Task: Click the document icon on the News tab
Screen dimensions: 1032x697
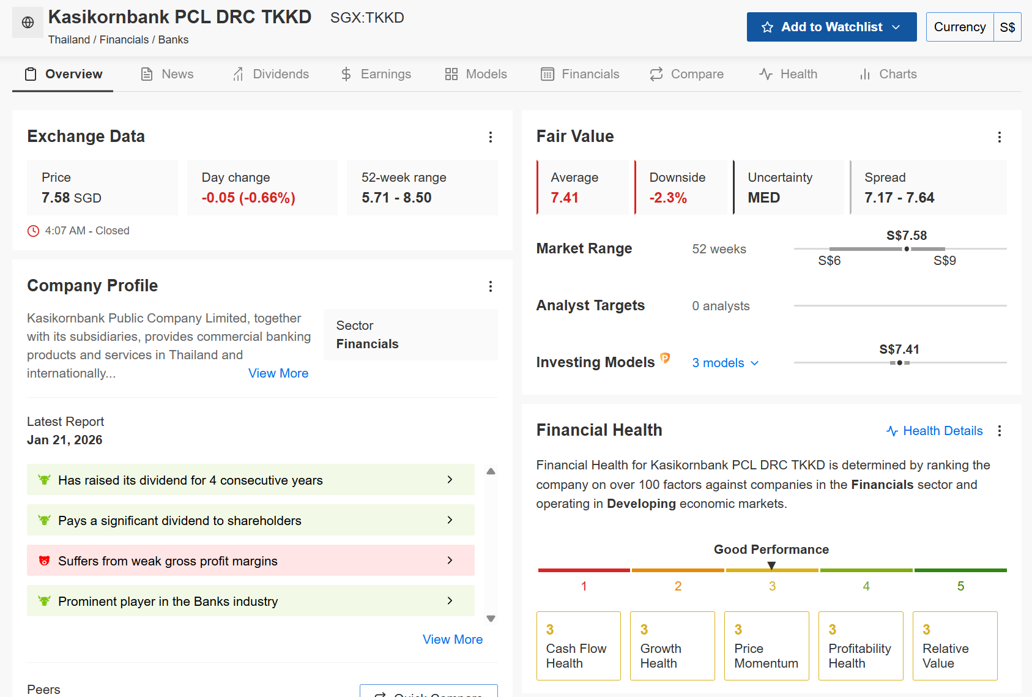Action: tap(147, 75)
